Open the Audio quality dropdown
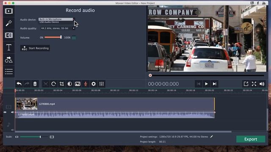The height and width of the screenshot is (152, 271). (x=58, y=28)
